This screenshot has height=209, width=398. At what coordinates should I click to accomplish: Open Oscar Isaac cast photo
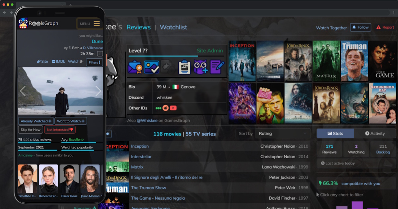click(69, 179)
